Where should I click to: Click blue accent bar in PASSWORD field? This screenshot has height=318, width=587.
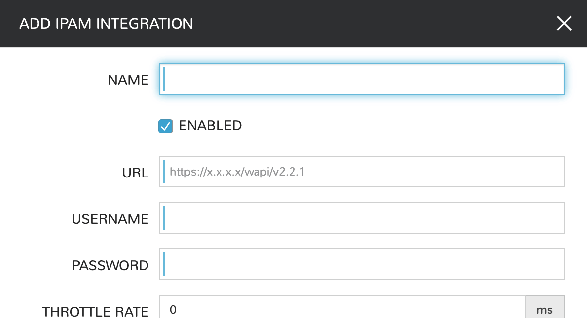tap(164, 264)
